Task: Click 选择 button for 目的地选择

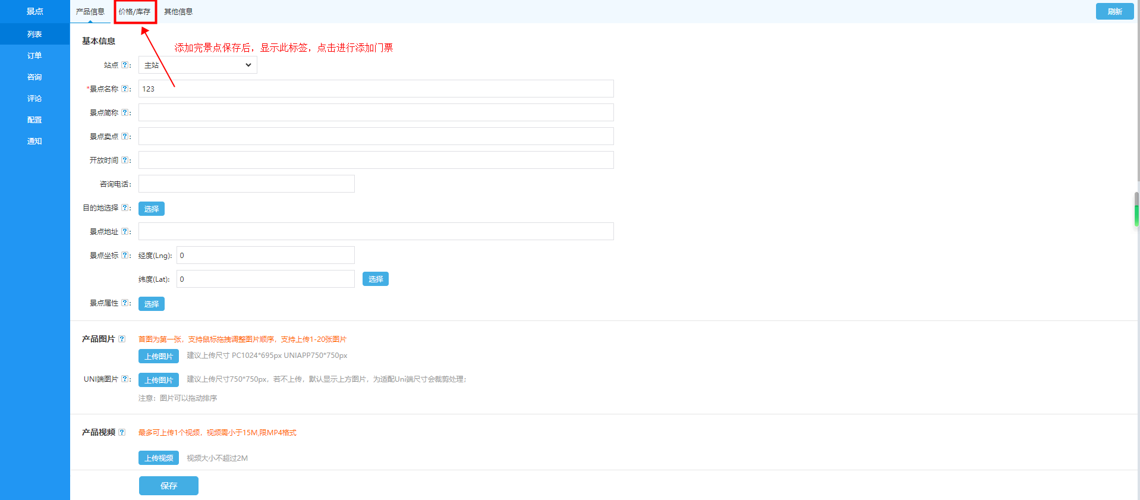Action: [151, 209]
